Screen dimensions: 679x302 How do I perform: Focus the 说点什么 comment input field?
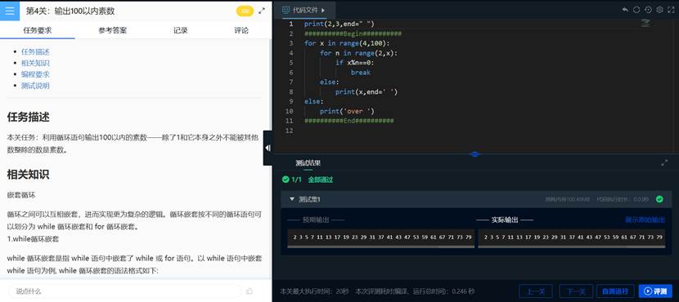pyautogui.click(x=124, y=291)
